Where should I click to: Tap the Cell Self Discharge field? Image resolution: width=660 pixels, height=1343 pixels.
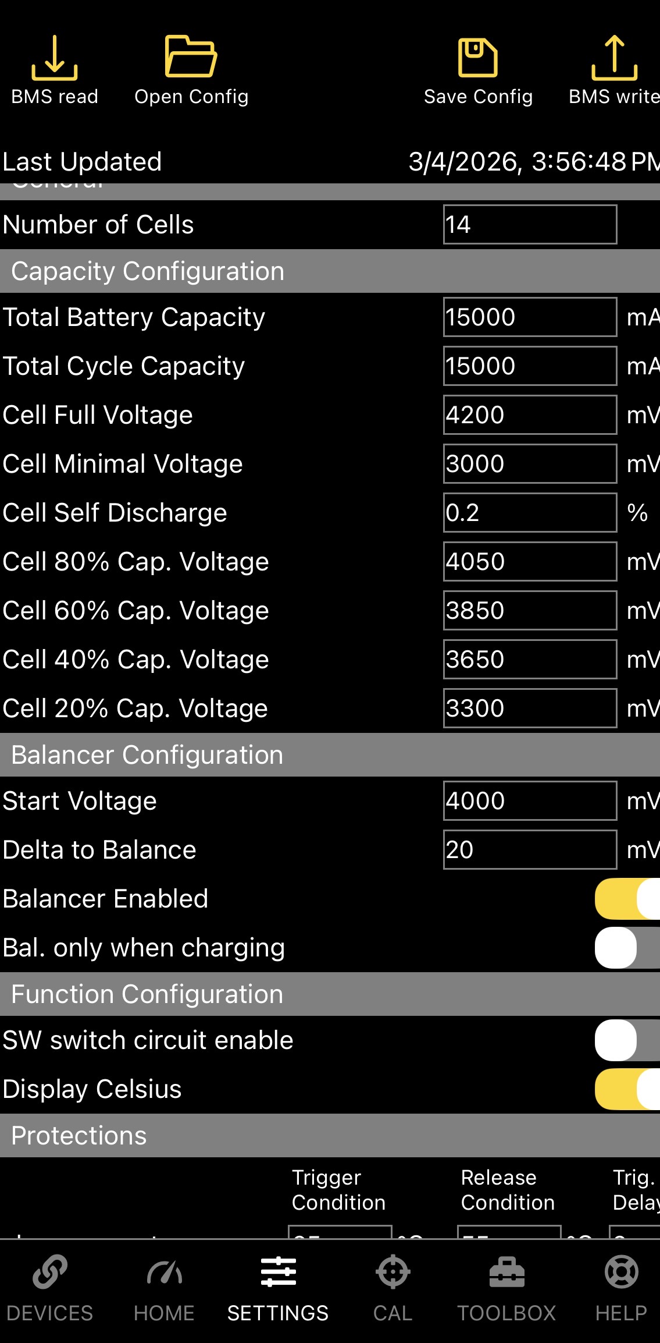[530, 513]
